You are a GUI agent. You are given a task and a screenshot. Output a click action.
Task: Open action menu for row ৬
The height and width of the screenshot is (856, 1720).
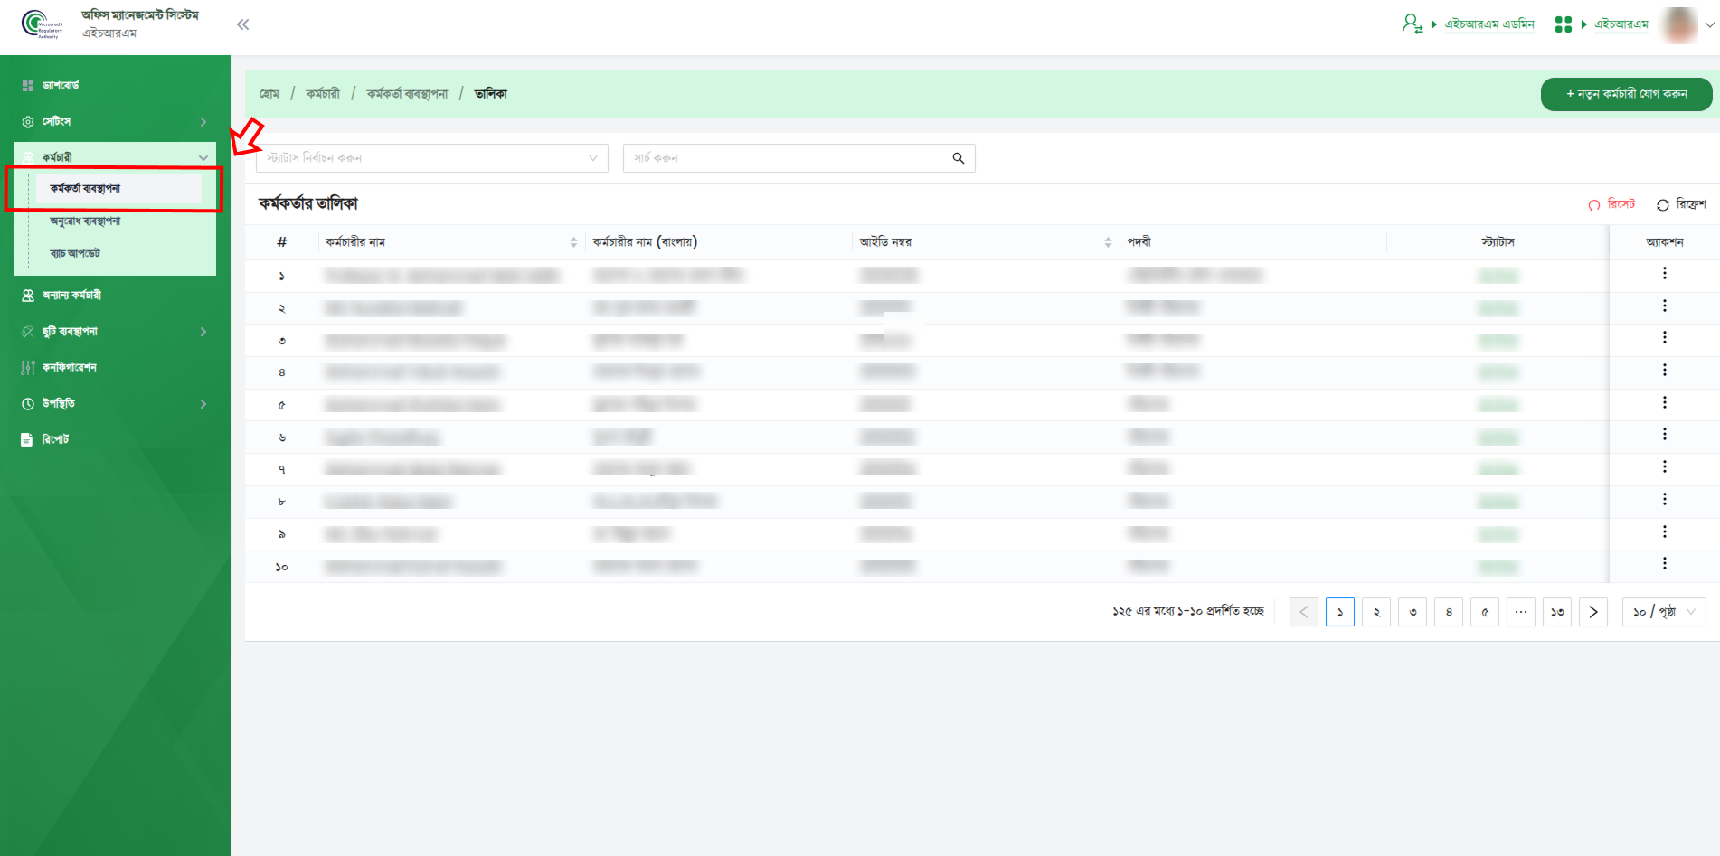coord(1664,434)
